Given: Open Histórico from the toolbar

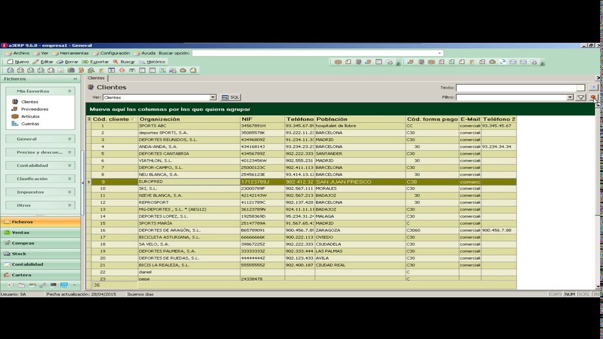Looking at the screenshot, I should [152, 62].
